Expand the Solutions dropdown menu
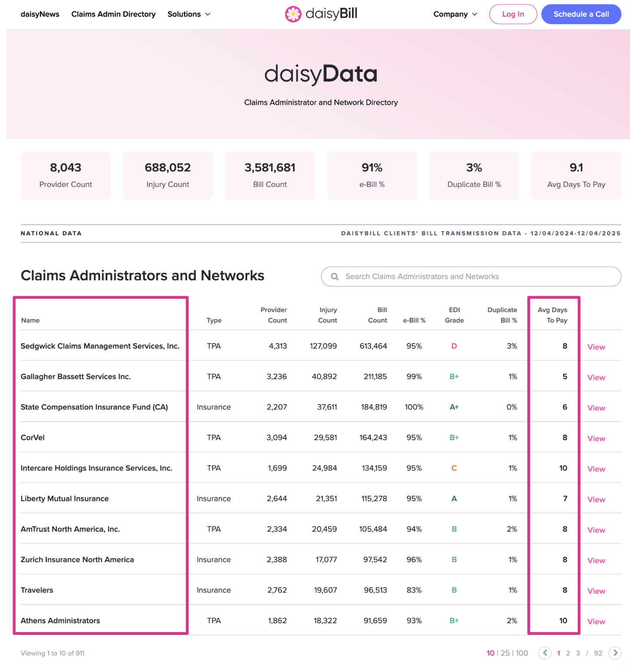 point(189,14)
